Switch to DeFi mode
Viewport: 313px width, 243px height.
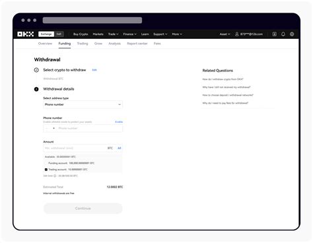pos(59,34)
